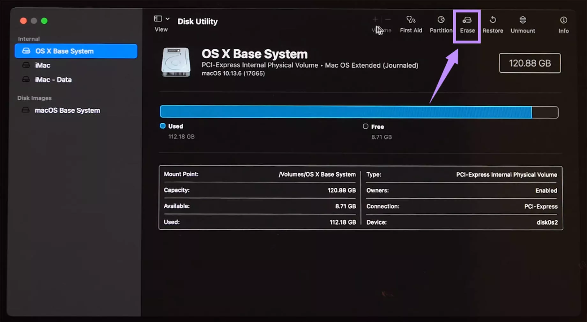Open the View dropdown chevron
The image size is (587, 322).
tap(167, 18)
